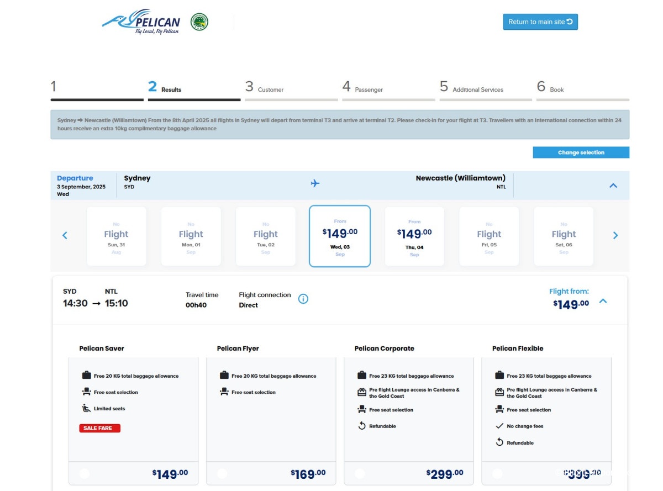Click Return to main site button
Viewport: 663px width, 491px height.
540,22
